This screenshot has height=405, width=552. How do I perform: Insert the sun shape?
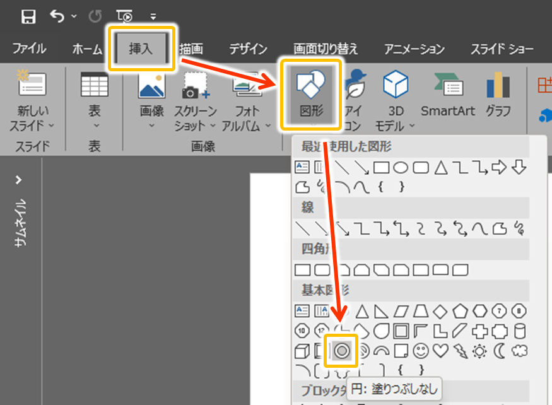click(x=480, y=351)
